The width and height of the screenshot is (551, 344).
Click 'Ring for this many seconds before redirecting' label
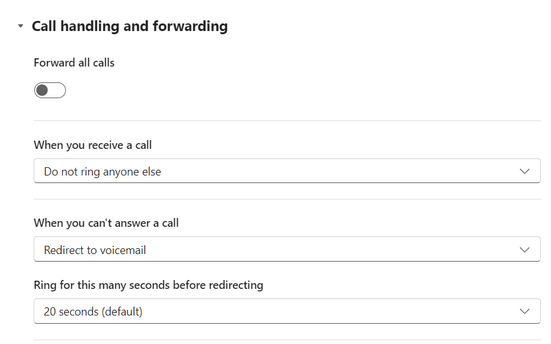148,285
